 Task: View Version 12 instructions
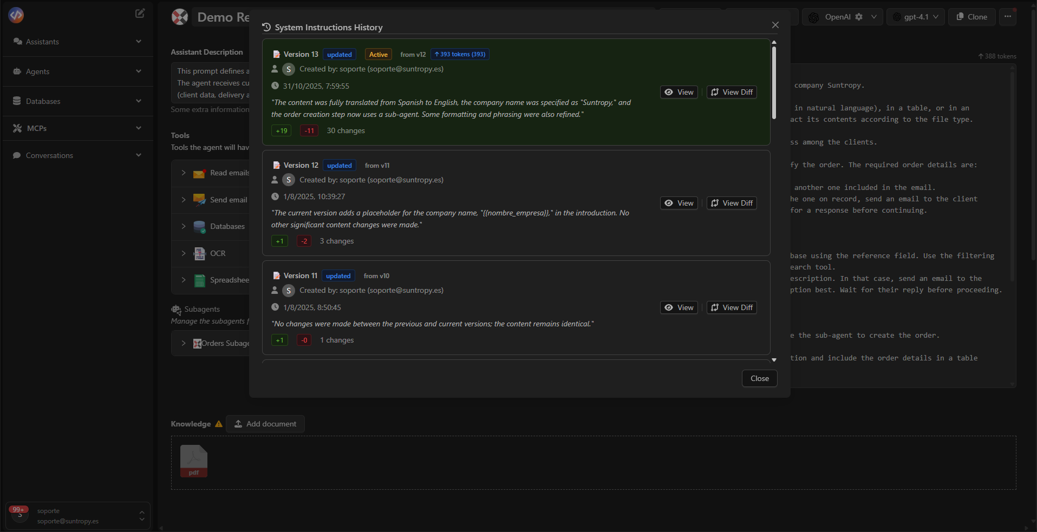[679, 203]
